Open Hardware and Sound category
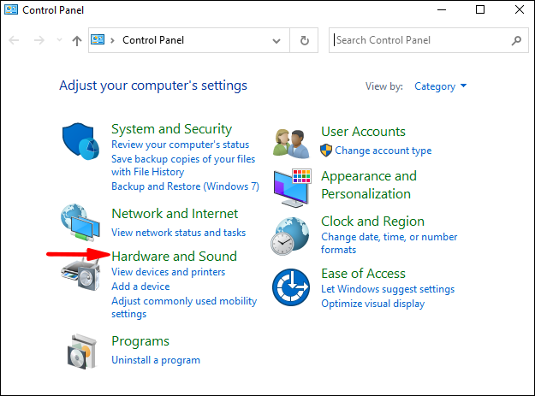This screenshot has height=396, width=535. [x=174, y=256]
